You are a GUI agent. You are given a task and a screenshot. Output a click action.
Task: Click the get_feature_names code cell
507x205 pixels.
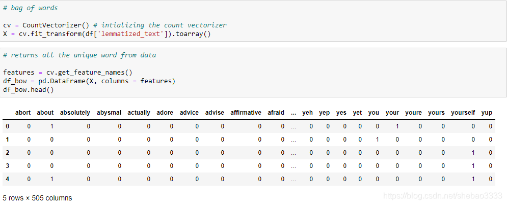(x=254, y=73)
